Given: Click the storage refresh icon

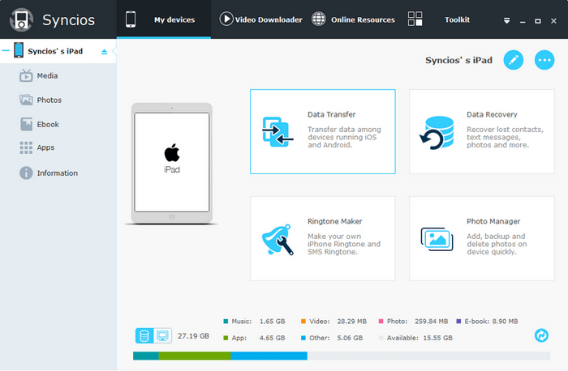Looking at the screenshot, I should (x=541, y=335).
